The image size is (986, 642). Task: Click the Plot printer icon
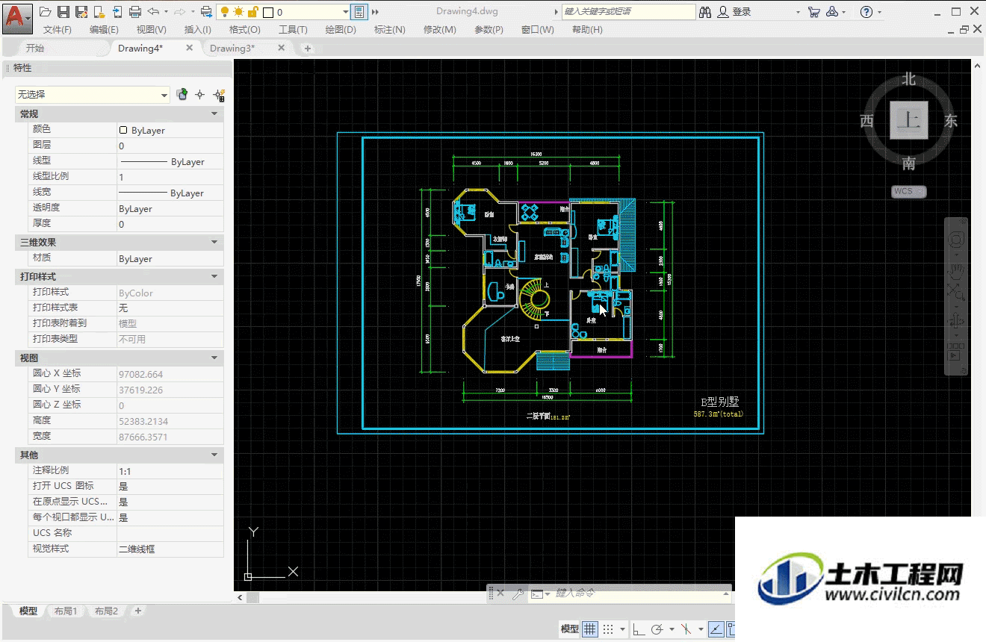135,12
